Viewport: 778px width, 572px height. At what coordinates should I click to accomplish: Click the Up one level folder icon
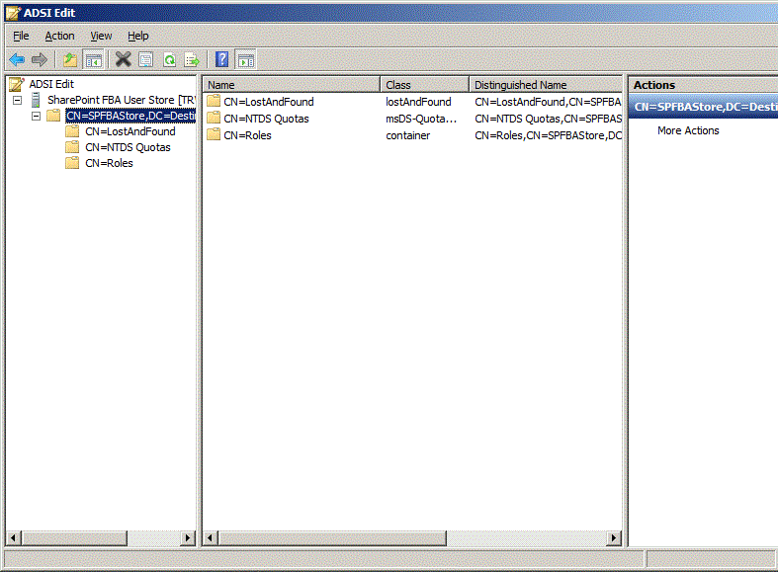coord(70,60)
